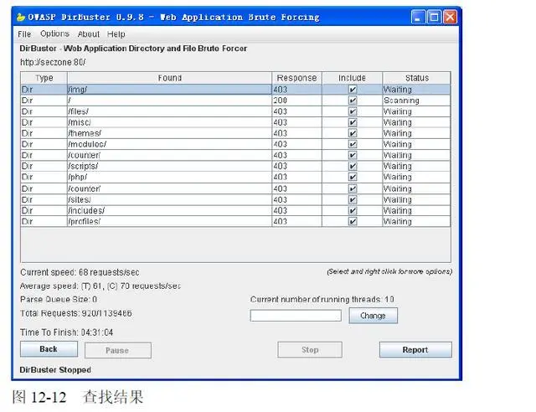
Task: Click the DirBuster duck title icon
Action: pyautogui.click(x=21, y=17)
